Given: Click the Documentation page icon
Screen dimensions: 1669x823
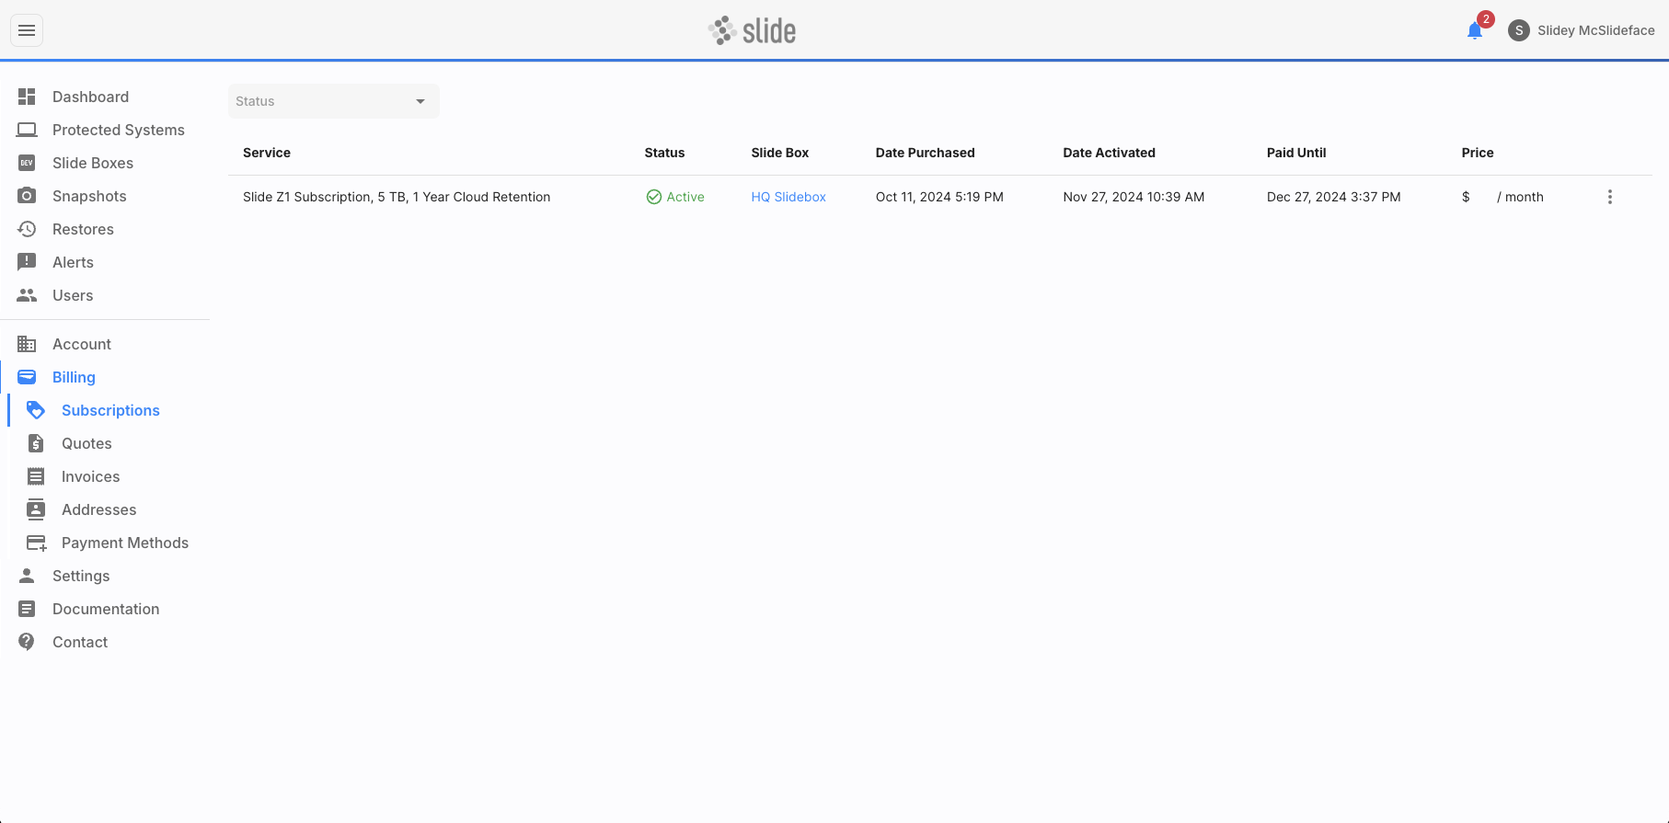Looking at the screenshot, I should click(x=27, y=609).
